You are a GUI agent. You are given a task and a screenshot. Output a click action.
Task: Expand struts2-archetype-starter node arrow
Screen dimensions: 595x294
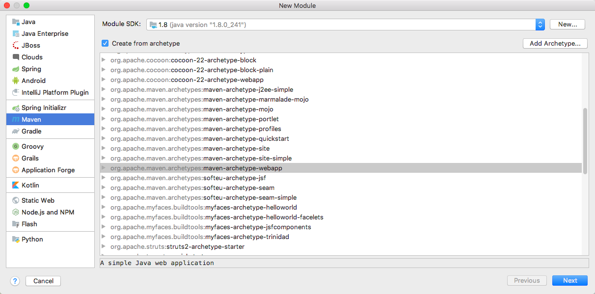click(104, 246)
